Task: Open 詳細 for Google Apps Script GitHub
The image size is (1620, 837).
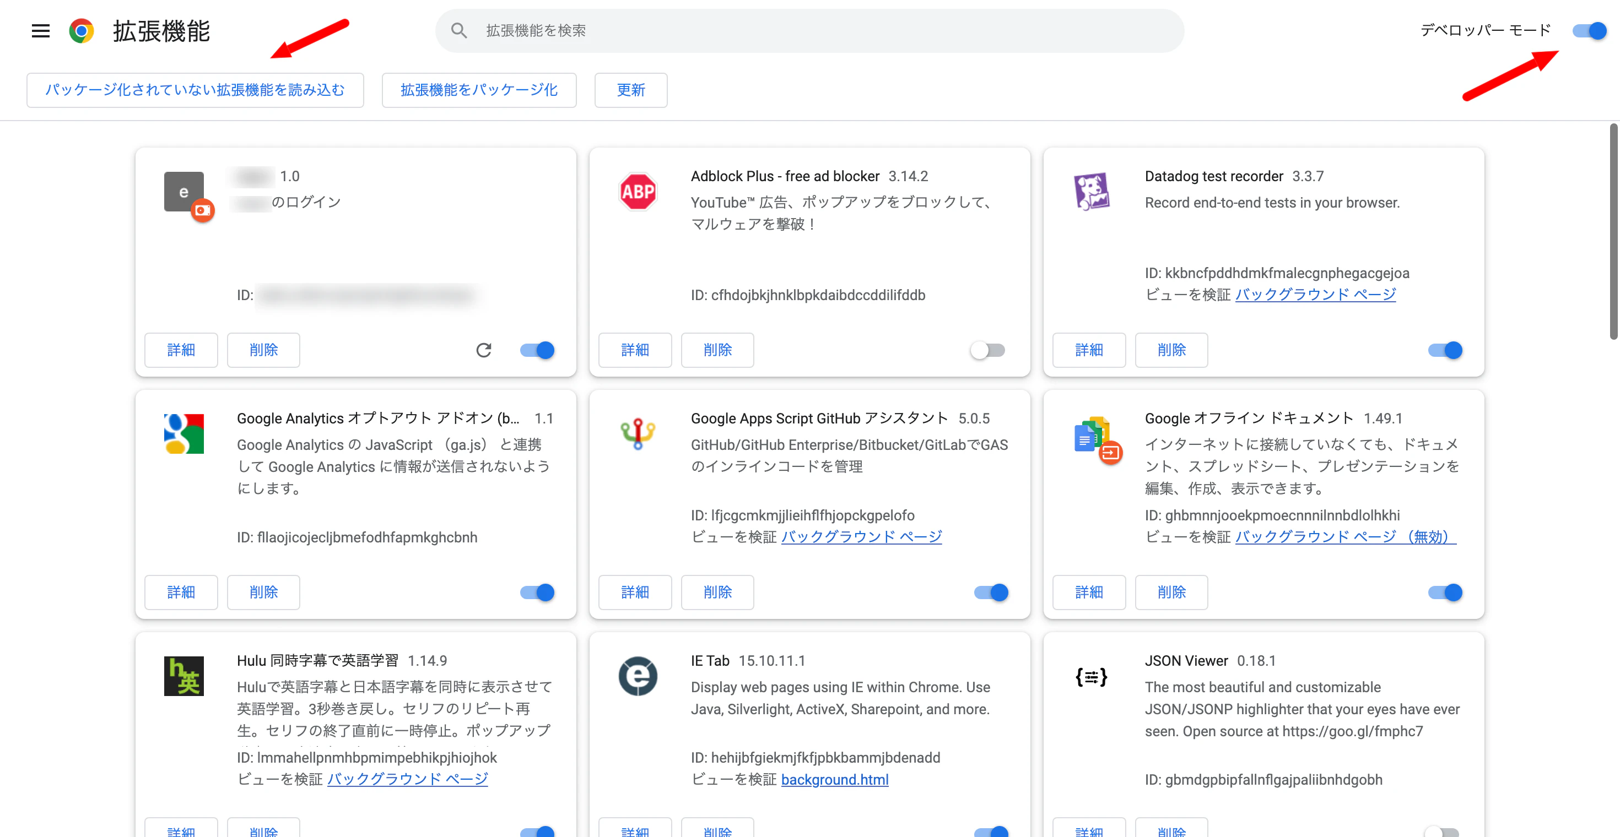Action: click(635, 593)
